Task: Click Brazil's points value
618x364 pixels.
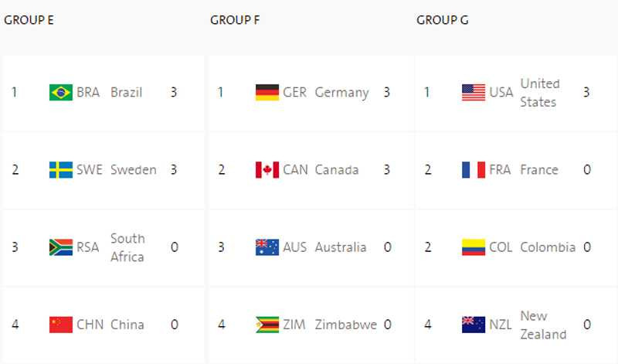Action: [x=174, y=93]
